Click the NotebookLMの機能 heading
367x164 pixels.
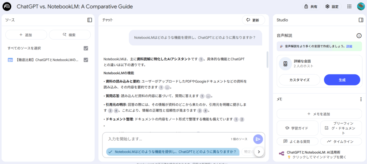(x=119, y=73)
